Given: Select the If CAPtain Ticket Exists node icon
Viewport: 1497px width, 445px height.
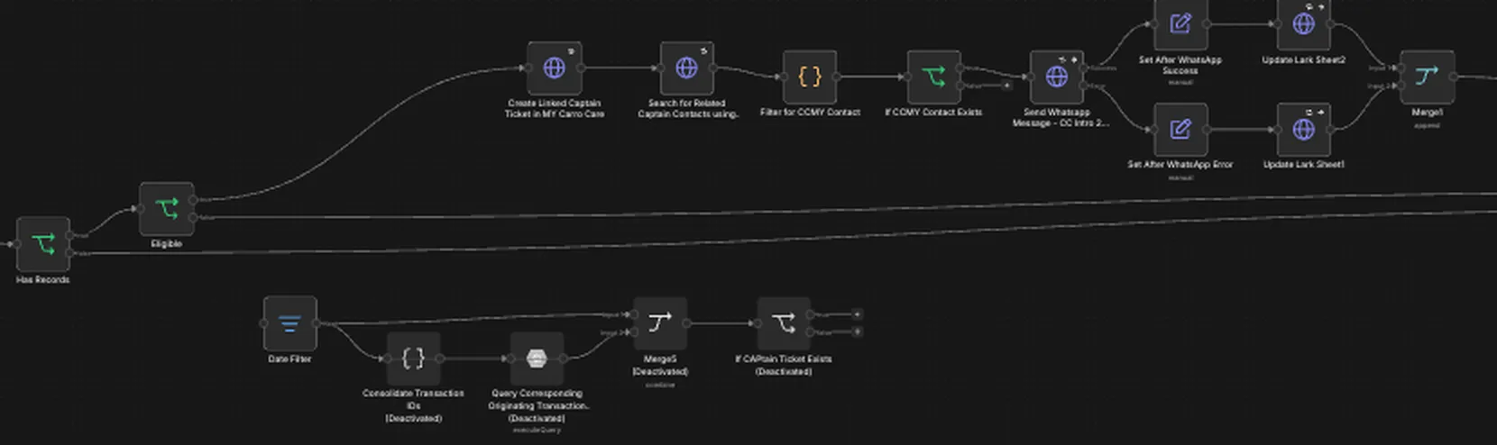Looking at the screenshot, I should (784, 323).
